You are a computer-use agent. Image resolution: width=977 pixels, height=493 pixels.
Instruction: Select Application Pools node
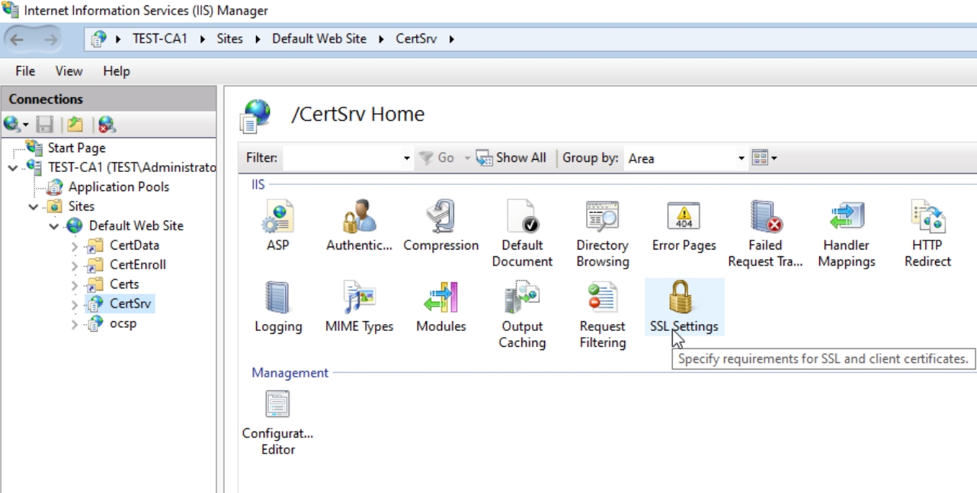click(119, 186)
